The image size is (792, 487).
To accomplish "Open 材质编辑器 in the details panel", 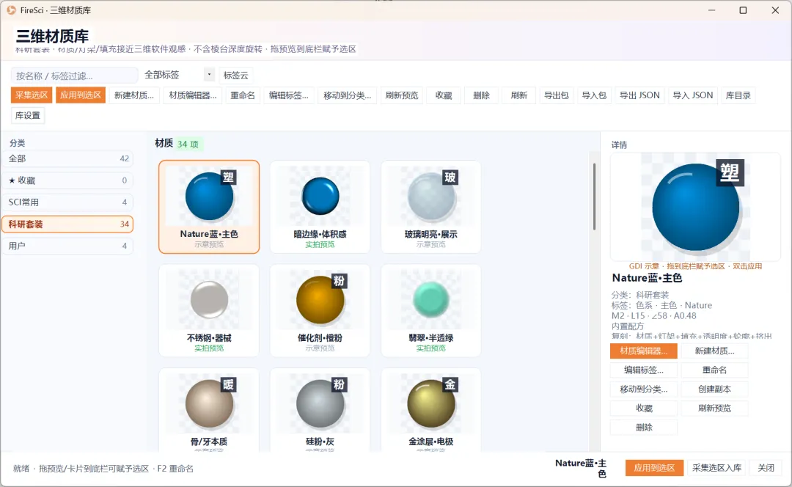I will (644, 351).
